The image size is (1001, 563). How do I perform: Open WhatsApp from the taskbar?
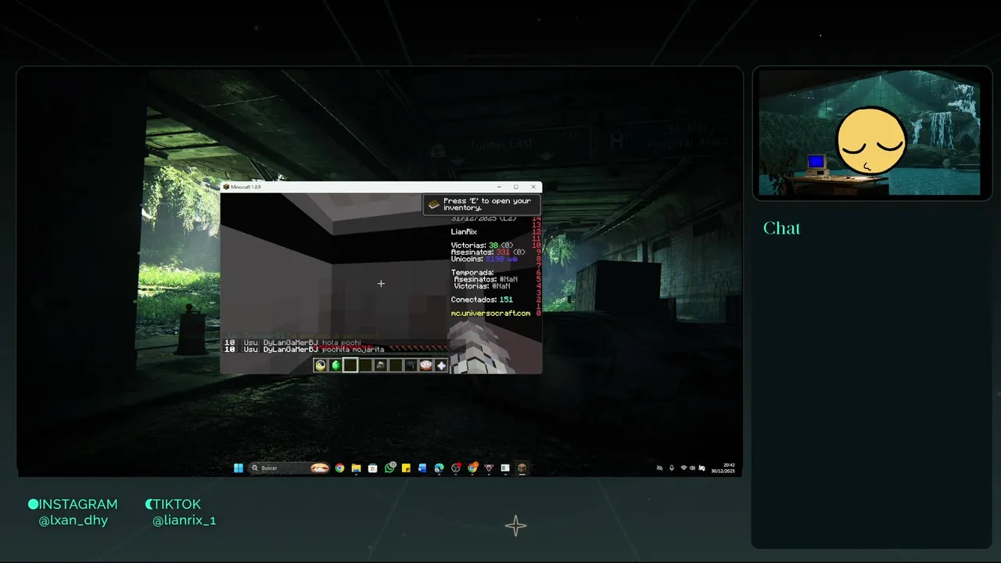point(389,468)
